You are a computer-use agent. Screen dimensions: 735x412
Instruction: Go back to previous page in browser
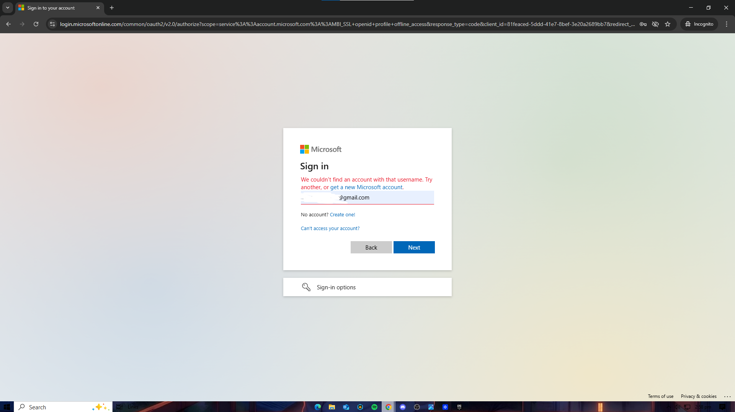[x=8, y=24]
